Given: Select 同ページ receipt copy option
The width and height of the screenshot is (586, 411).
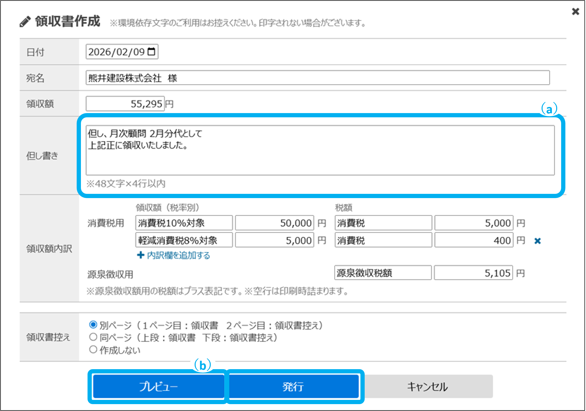Looking at the screenshot, I should (x=93, y=337).
